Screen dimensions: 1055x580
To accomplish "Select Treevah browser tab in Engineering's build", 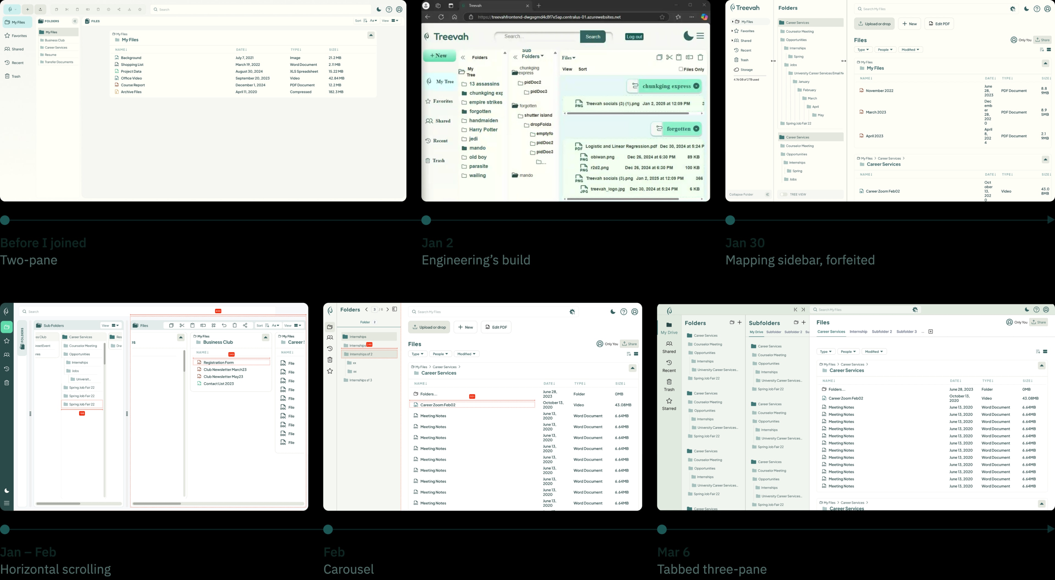I will pos(496,6).
